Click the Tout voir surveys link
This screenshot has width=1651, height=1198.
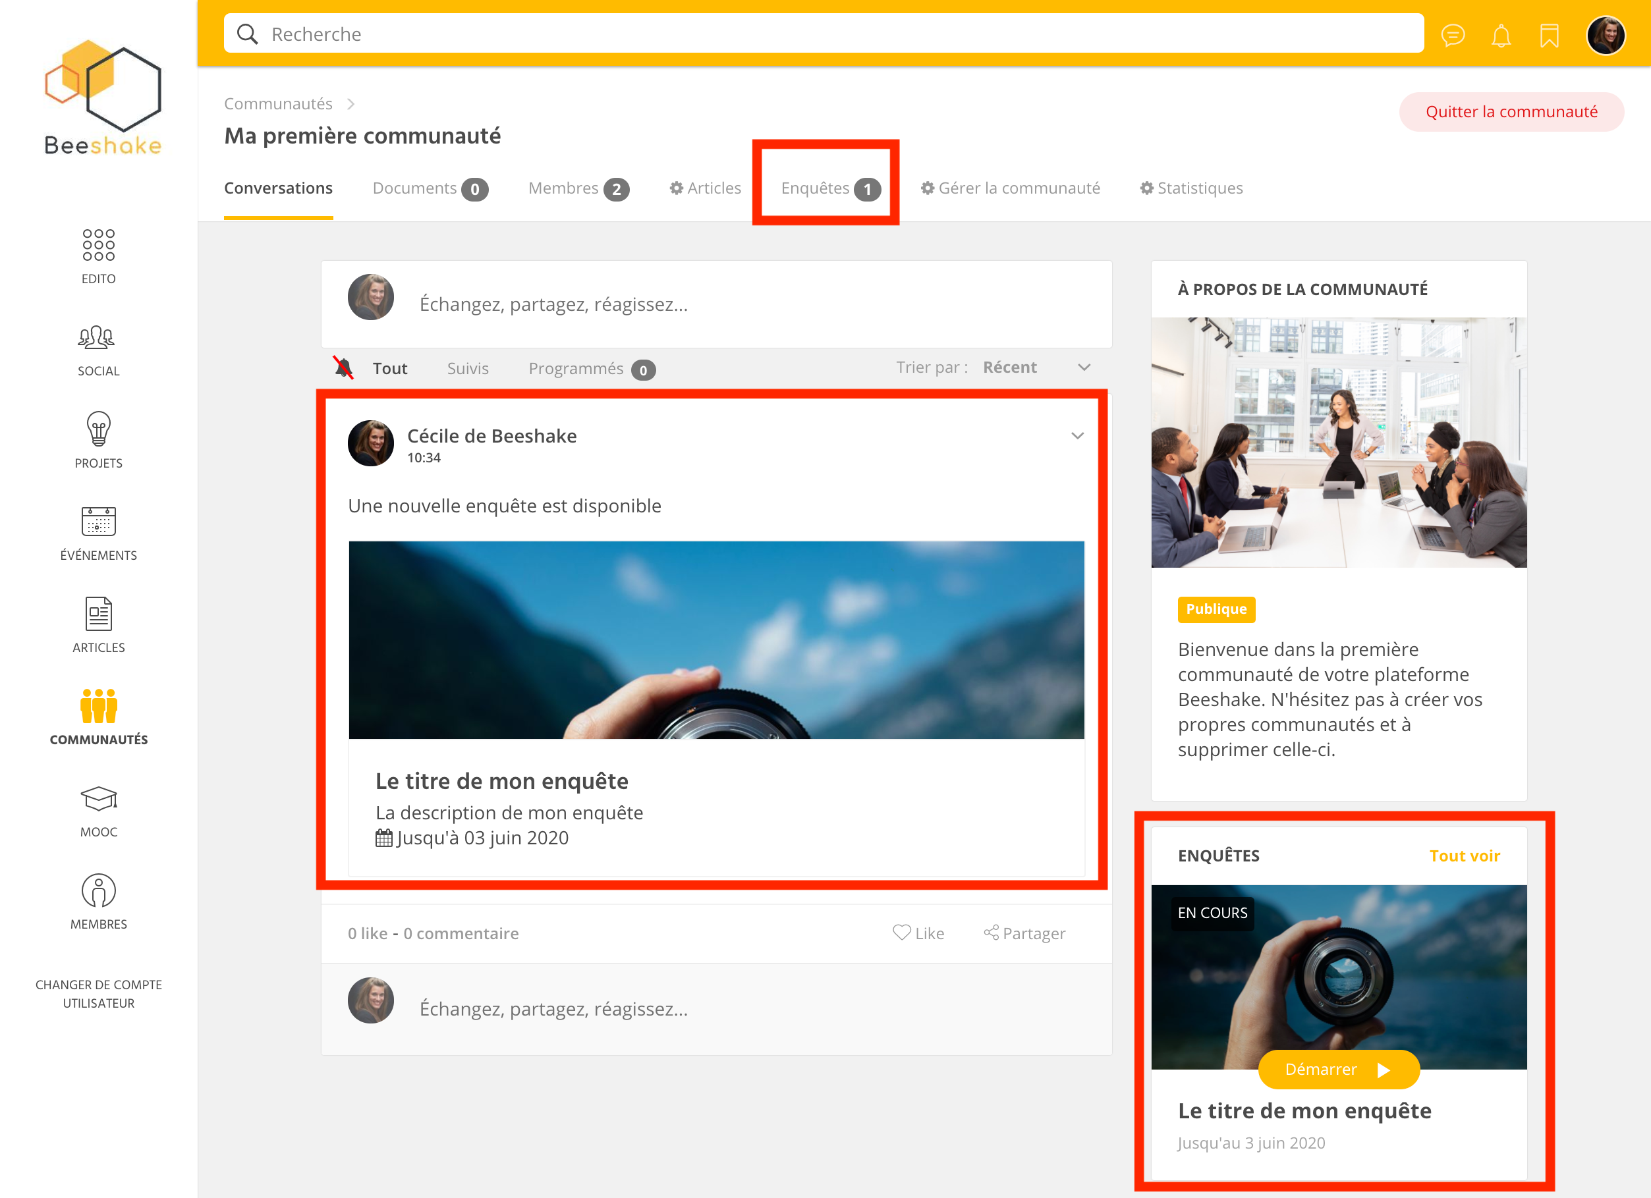click(1464, 856)
